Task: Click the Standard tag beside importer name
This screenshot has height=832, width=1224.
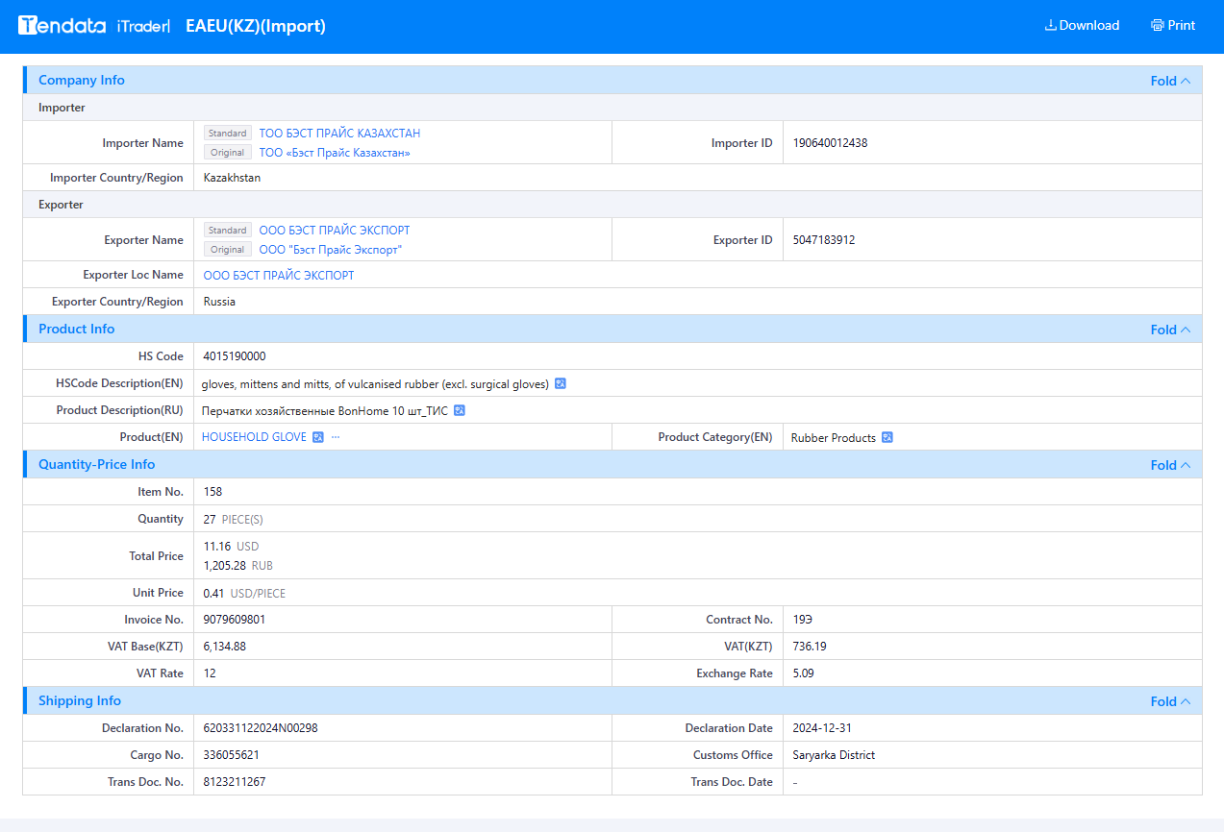Action: tap(228, 134)
